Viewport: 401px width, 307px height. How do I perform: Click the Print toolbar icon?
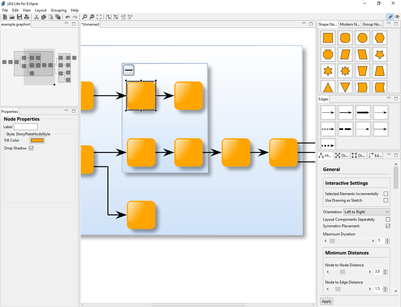coord(27,17)
